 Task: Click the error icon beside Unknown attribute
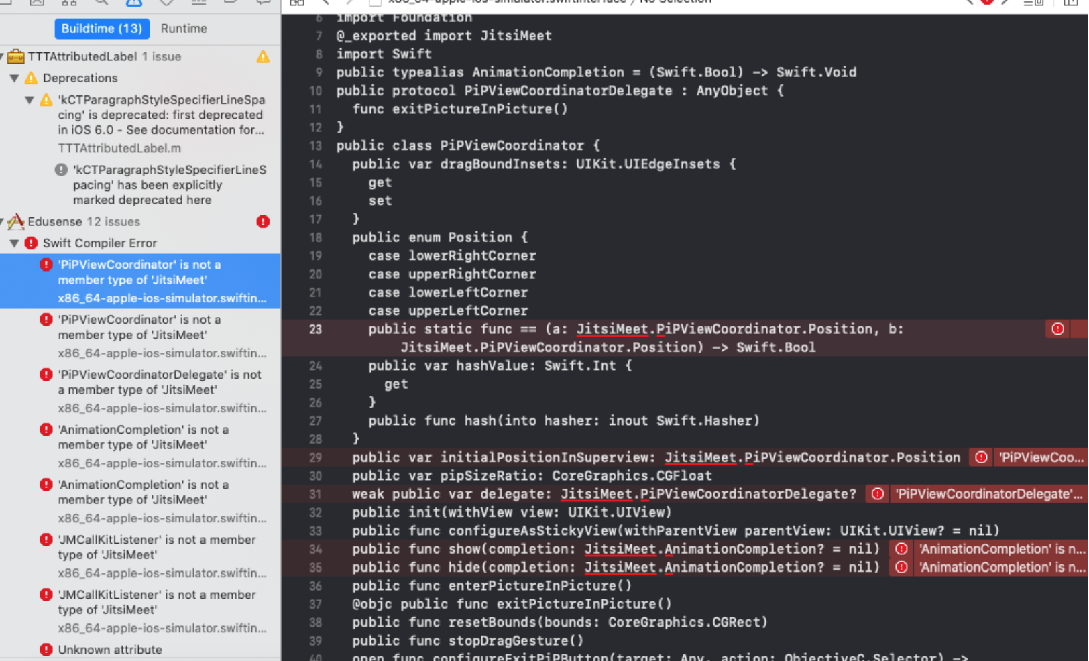tap(46, 650)
